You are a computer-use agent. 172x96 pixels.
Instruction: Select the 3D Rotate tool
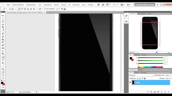(3, 69)
